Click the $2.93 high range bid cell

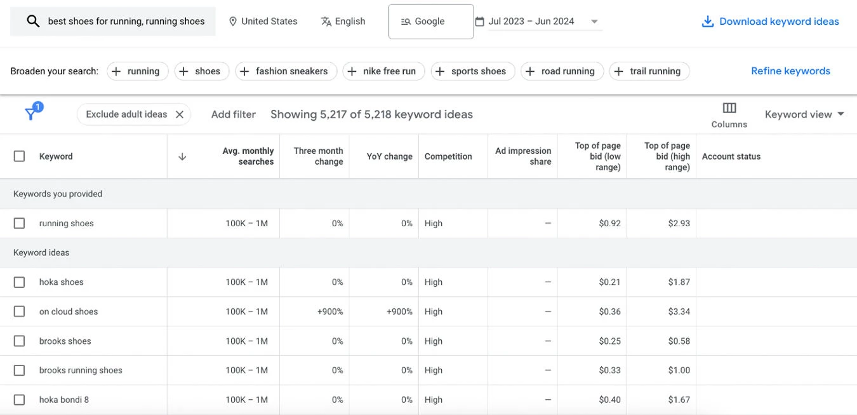(x=679, y=224)
